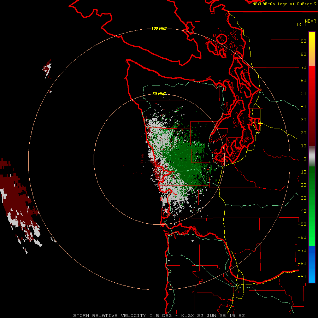
Task: Click the 100 NMI range ring label
Action: tap(159, 28)
